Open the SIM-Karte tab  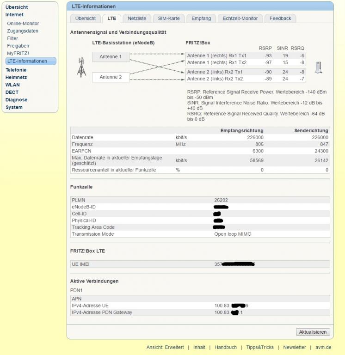pyautogui.click(x=169, y=18)
